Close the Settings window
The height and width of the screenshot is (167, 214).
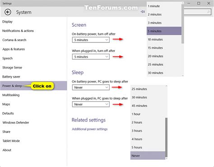209,3
